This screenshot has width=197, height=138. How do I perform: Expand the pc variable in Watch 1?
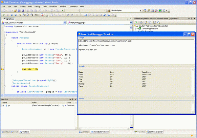[3, 105]
